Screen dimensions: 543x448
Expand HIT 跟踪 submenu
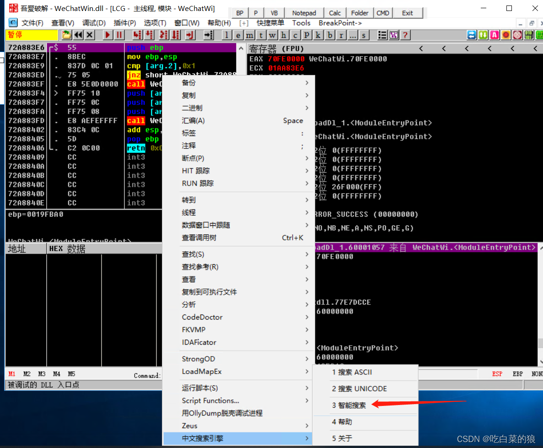(x=238, y=171)
